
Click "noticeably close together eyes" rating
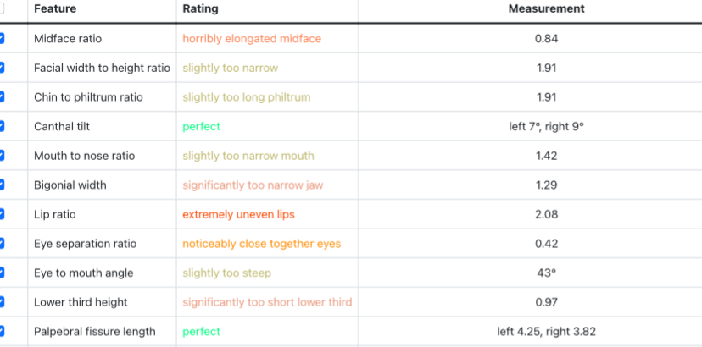[261, 244]
